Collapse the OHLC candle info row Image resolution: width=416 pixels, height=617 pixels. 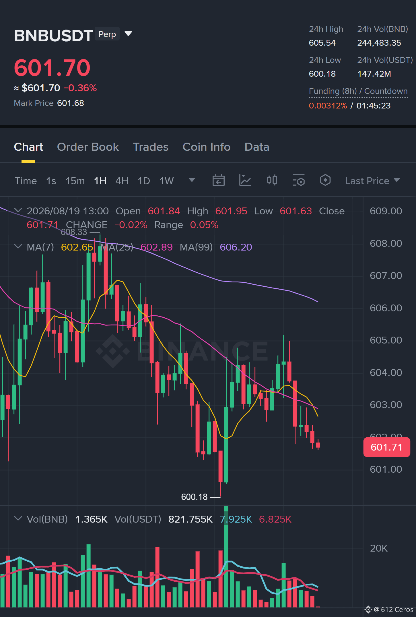pyautogui.click(x=18, y=210)
